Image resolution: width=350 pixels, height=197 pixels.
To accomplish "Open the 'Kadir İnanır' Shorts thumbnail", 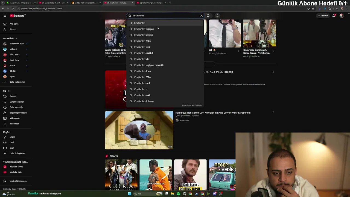I will click(x=190, y=175).
